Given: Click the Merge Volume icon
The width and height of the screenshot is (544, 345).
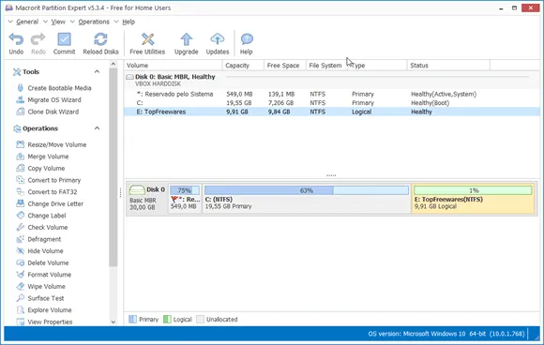Looking at the screenshot, I should coord(20,156).
